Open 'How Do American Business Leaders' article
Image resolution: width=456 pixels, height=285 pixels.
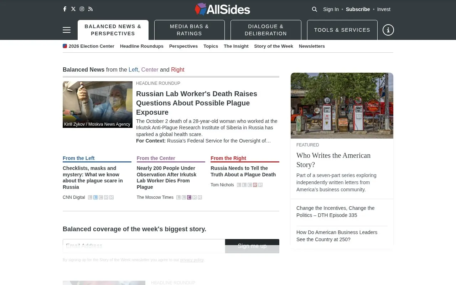(x=337, y=236)
